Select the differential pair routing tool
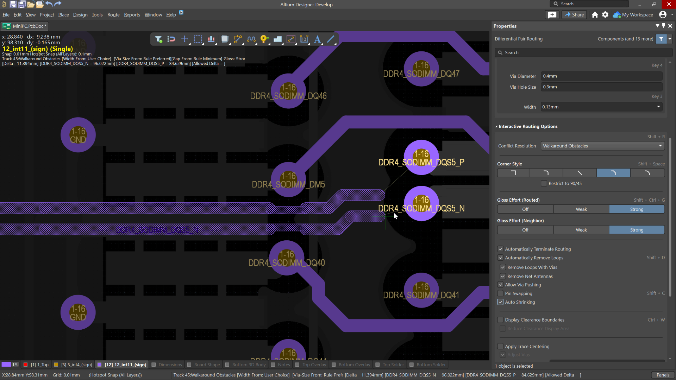Image resolution: width=676 pixels, height=380 pixels. pos(291,39)
